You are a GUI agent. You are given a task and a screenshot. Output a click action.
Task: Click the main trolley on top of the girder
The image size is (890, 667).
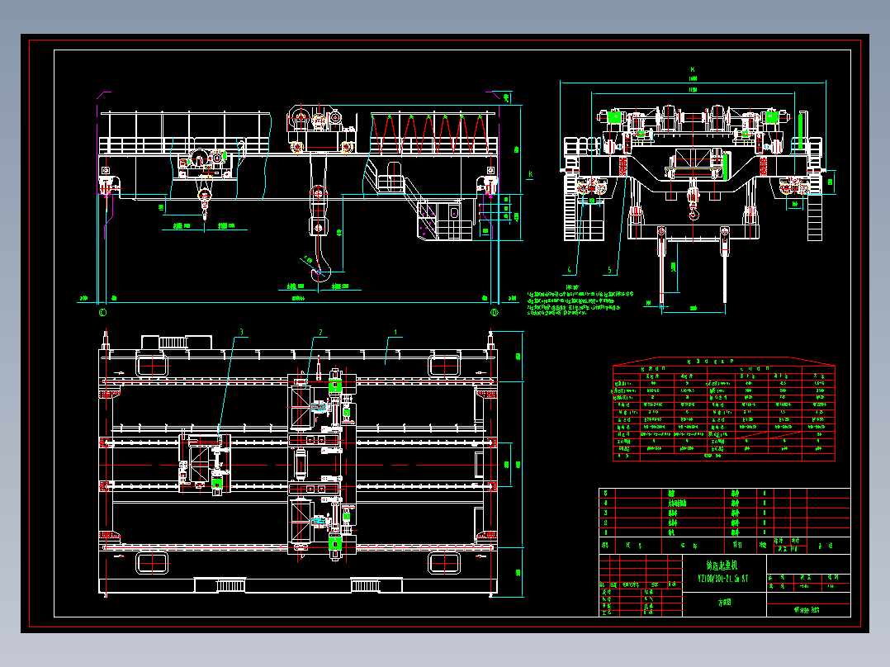pos(321,130)
